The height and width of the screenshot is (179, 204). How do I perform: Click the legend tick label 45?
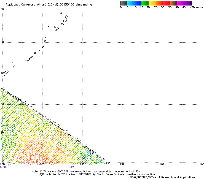click(x=184, y=7)
